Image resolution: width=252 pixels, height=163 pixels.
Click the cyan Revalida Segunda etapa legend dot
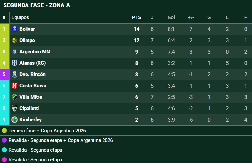coord(4,150)
